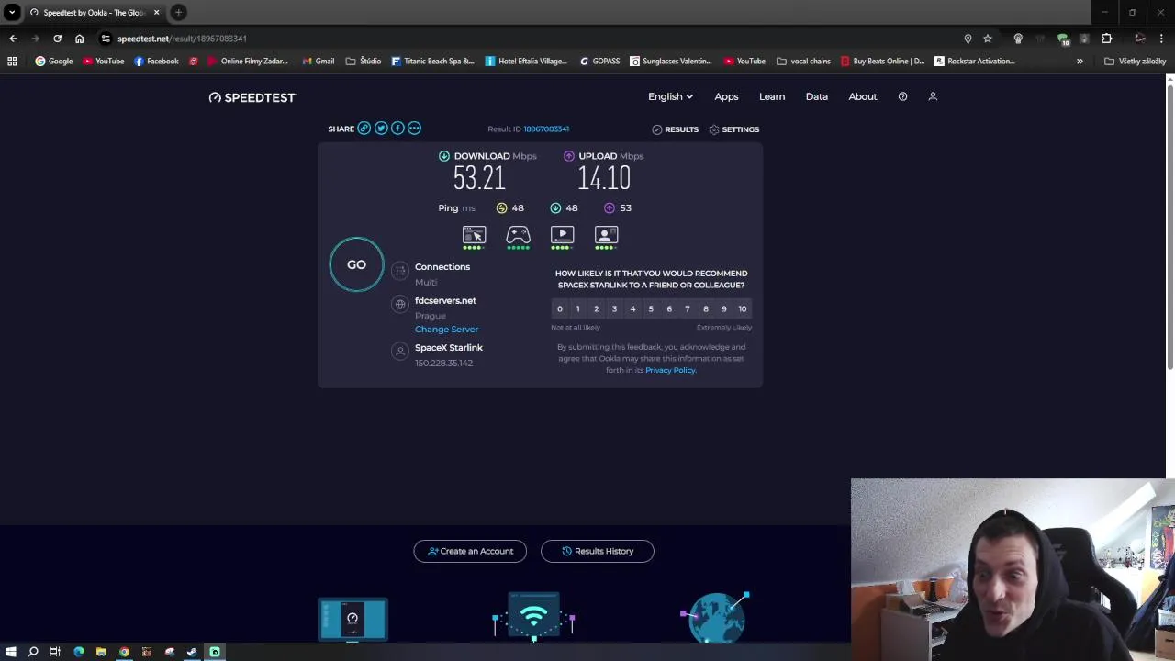
Task: Rate recommendation as 0
Action: [559, 308]
